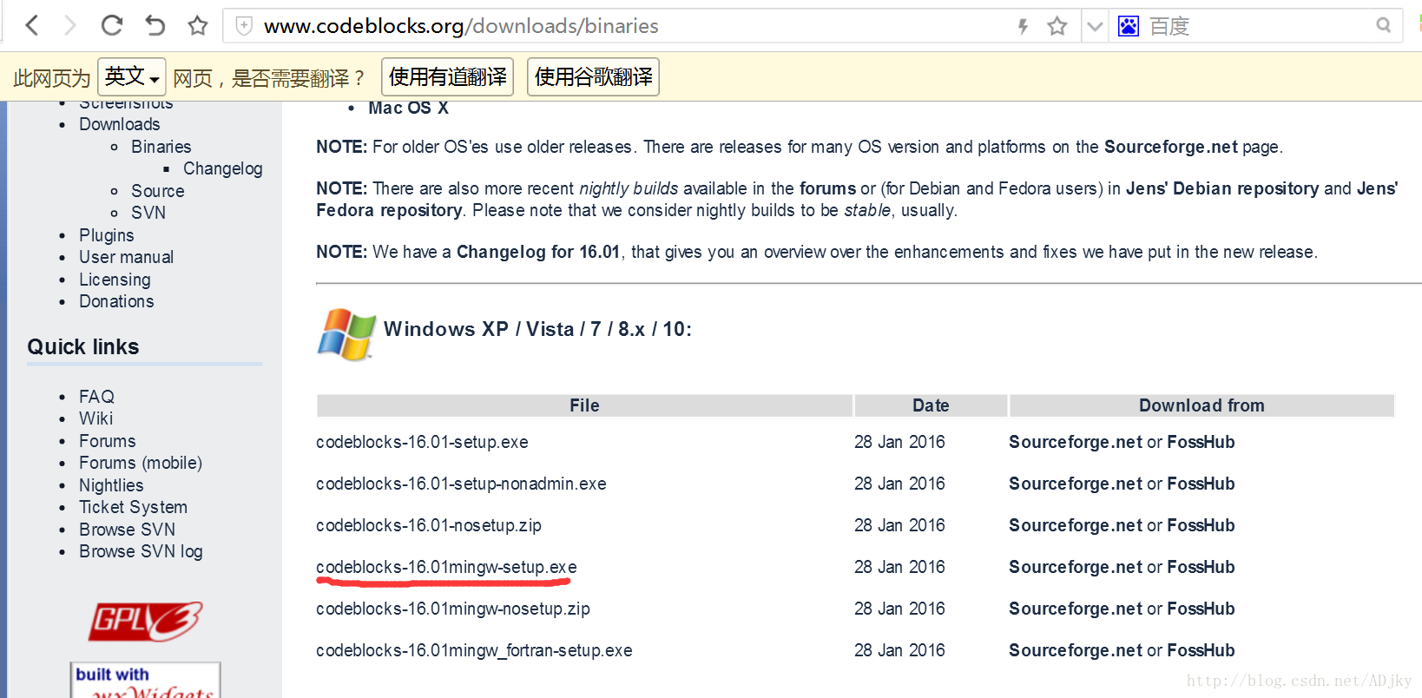Image resolution: width=1422 pixels, height=698 pixels.
Task: Open Fedora repository link
Action: coord(389,210)
